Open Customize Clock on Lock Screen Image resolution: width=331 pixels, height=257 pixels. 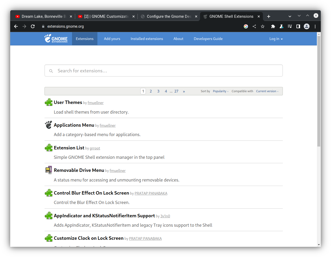coord(89,238)
